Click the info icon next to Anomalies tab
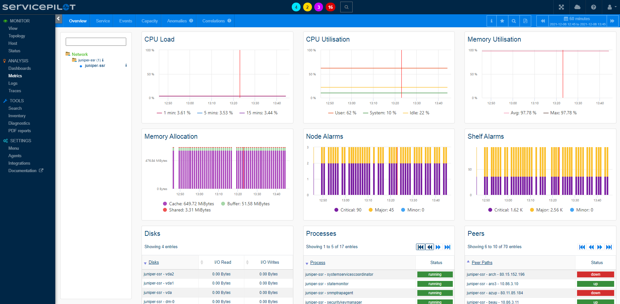This screenshot has height=304, width=620. coord(191,20)
